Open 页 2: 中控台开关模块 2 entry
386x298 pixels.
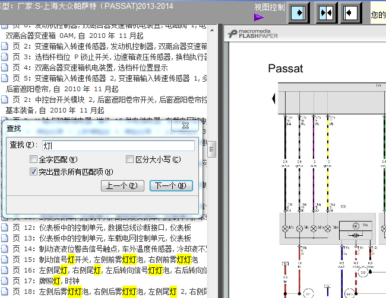(109, 100)
